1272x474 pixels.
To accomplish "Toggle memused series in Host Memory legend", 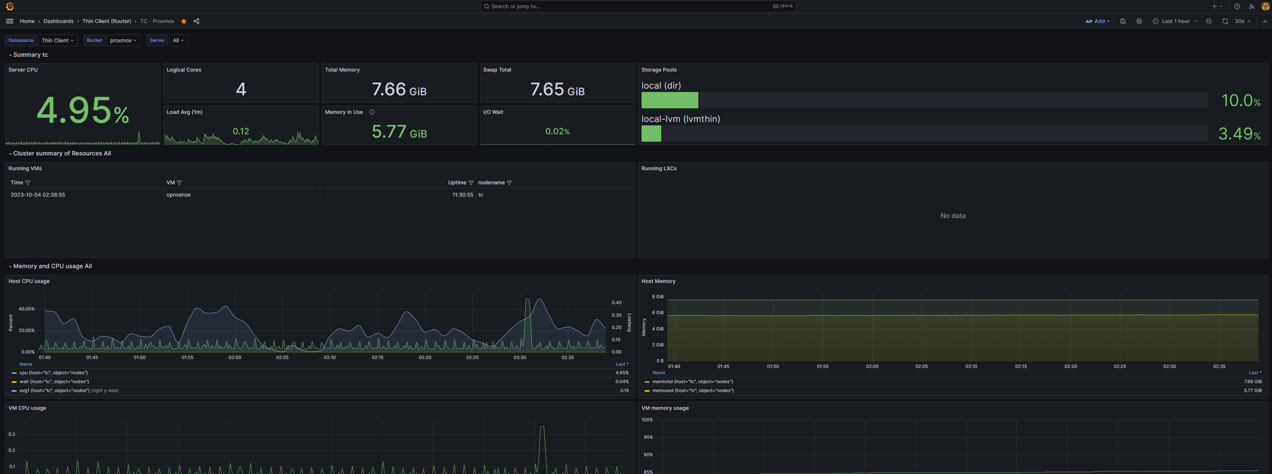I will coord(692,391).
